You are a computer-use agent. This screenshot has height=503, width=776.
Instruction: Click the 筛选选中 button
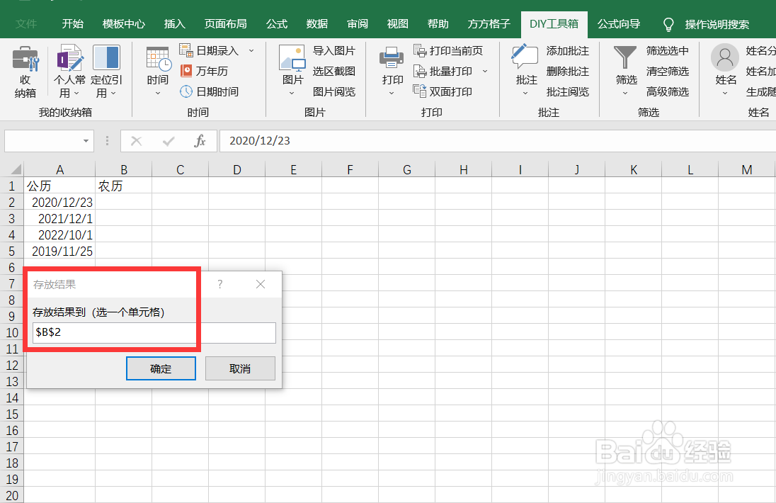click(x=668, y=50)
